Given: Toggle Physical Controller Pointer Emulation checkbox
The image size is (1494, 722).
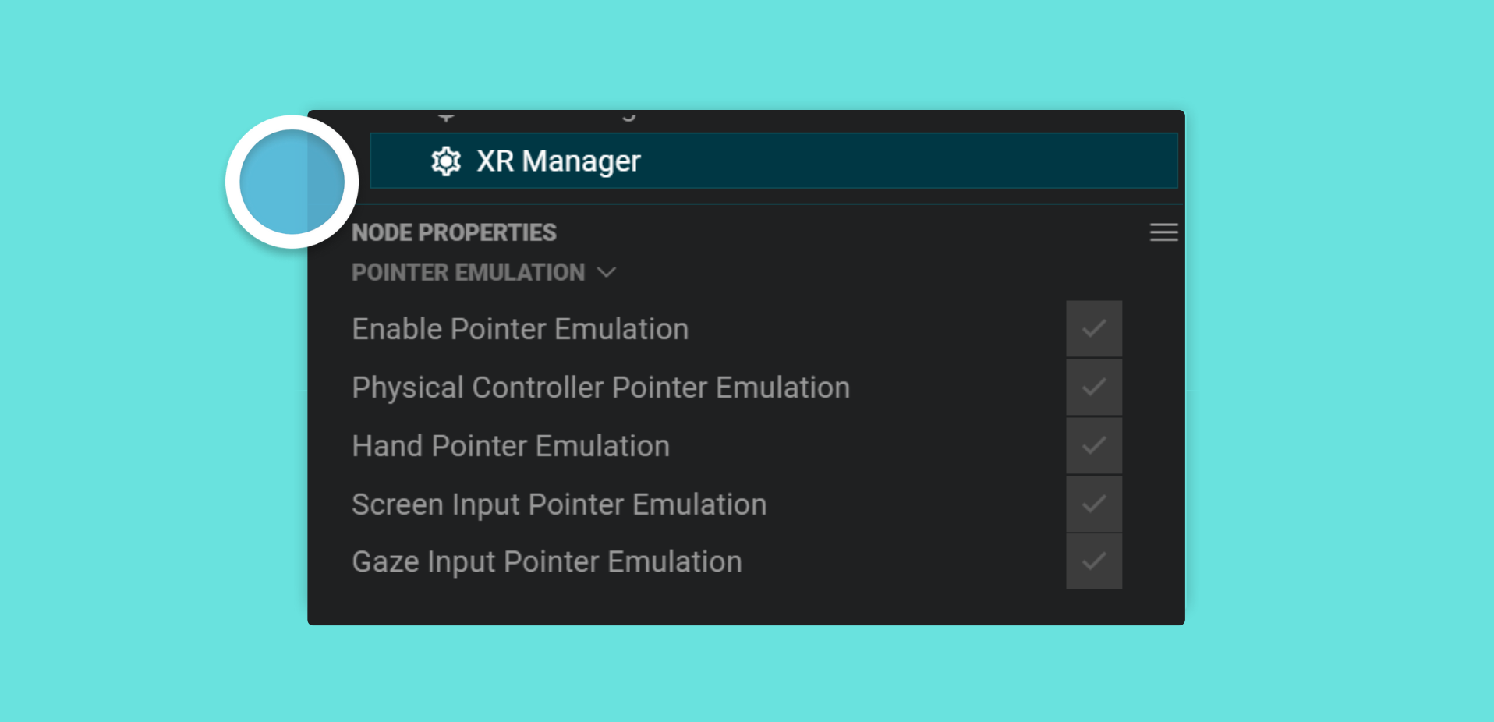Looking at the screenshot, I should point(1094,387).
